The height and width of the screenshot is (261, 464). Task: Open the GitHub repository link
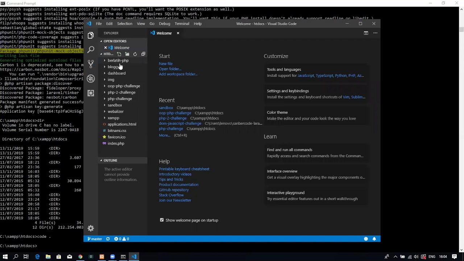pos(174,190)
